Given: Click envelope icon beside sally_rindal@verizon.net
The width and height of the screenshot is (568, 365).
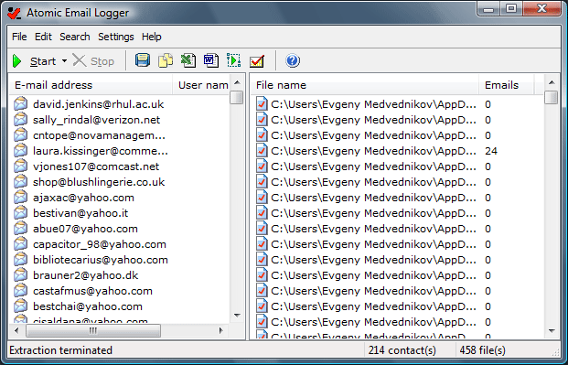Looking at the screenshot, I should point(21,120).
